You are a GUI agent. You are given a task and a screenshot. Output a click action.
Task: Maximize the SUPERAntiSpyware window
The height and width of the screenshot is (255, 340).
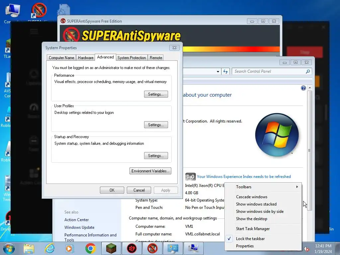tap(263, 21)
